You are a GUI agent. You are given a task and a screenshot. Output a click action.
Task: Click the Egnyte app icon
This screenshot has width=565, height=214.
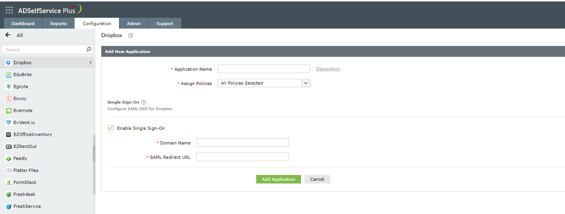9,87
